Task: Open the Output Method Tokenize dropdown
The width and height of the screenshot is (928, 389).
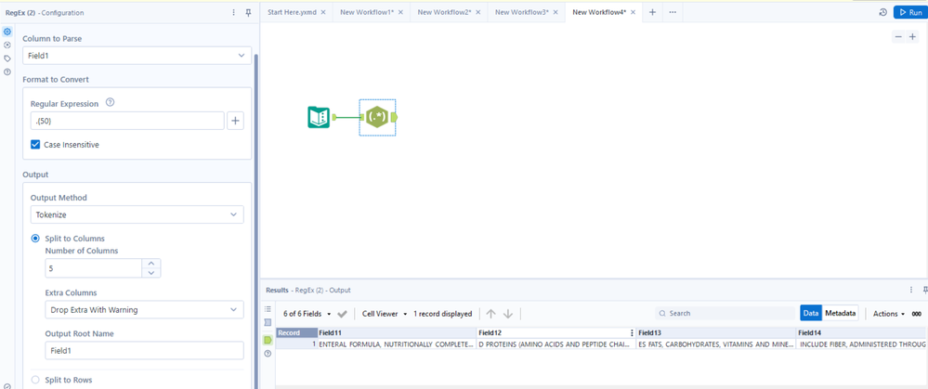Action: click(137, 214)
